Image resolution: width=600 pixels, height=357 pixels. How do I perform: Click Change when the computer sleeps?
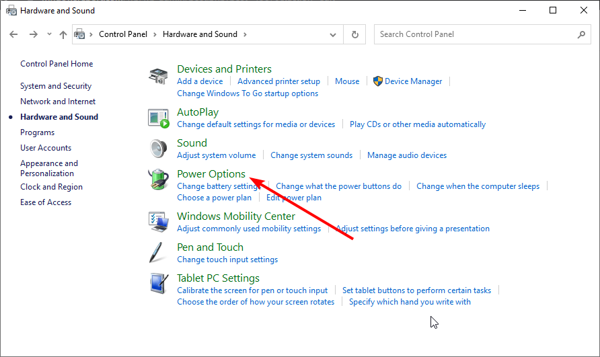[x=478, y=186]
